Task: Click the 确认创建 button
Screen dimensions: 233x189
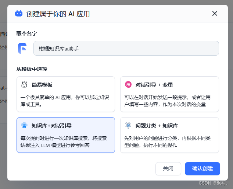Action: pos(202,169)
